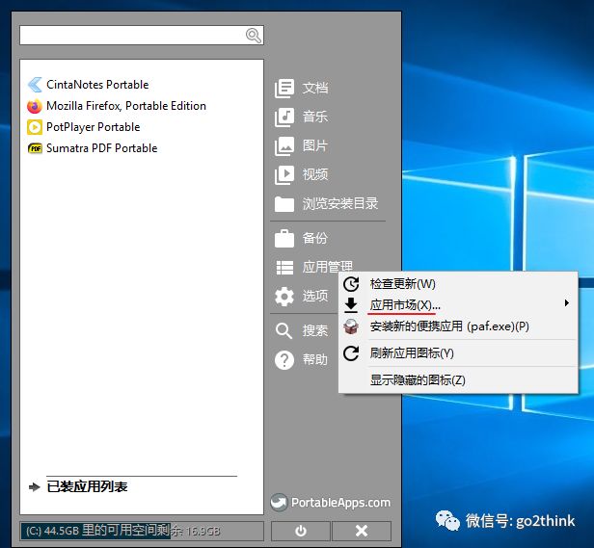Open the 应用管理 menu label
The height and width of the screenshot is (548, 594).
pyautogui.click(x=327, y=267)
